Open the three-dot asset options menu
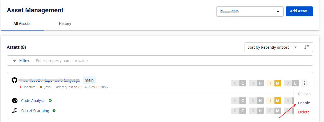 coord(304,83)
